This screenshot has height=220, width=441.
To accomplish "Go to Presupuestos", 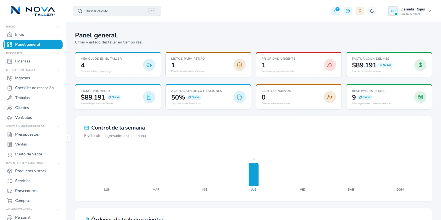I will pyautogui.click(x=33, y=134).
